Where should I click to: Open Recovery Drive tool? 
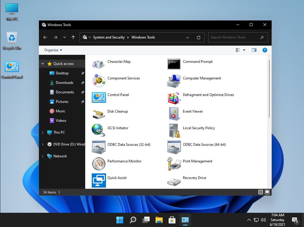pyautogui.click(x=194, y=178)
